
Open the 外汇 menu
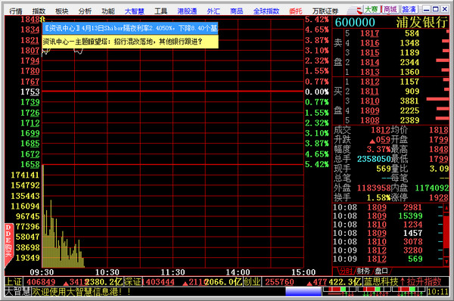click(x=213, y=11)
